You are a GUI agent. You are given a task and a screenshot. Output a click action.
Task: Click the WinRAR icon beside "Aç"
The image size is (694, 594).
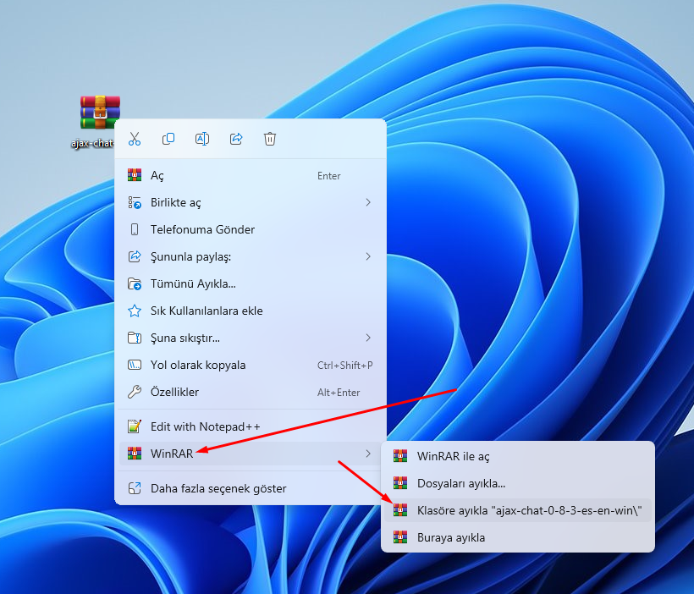[135, 175]
